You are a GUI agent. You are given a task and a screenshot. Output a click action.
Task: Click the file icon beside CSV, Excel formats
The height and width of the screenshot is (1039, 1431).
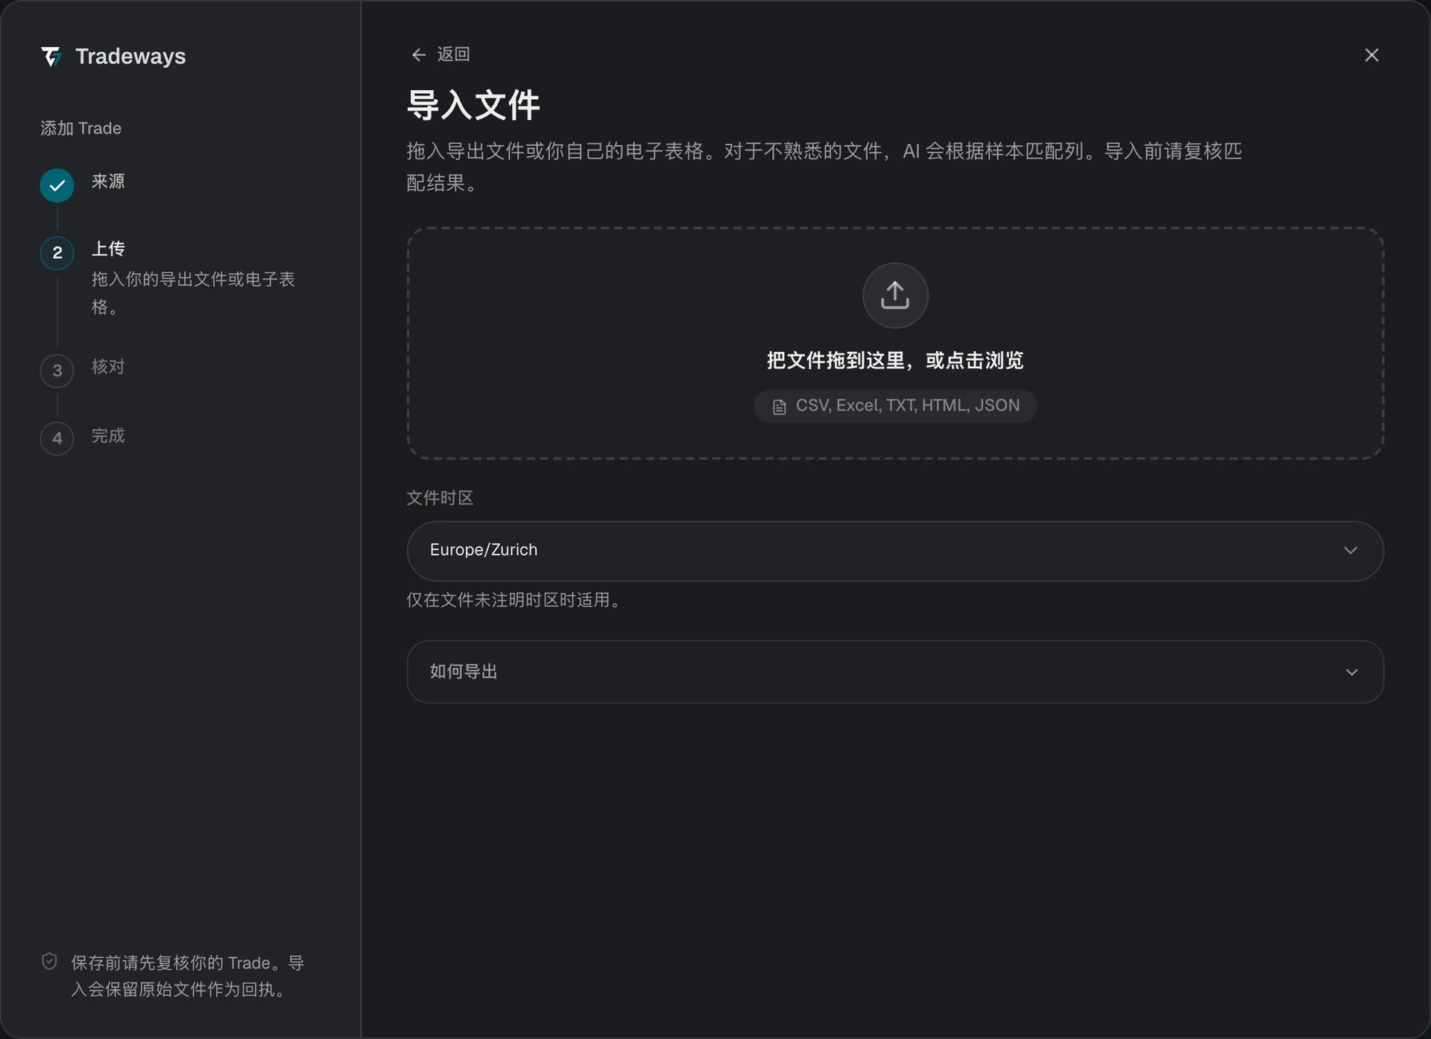pos(779,406)
